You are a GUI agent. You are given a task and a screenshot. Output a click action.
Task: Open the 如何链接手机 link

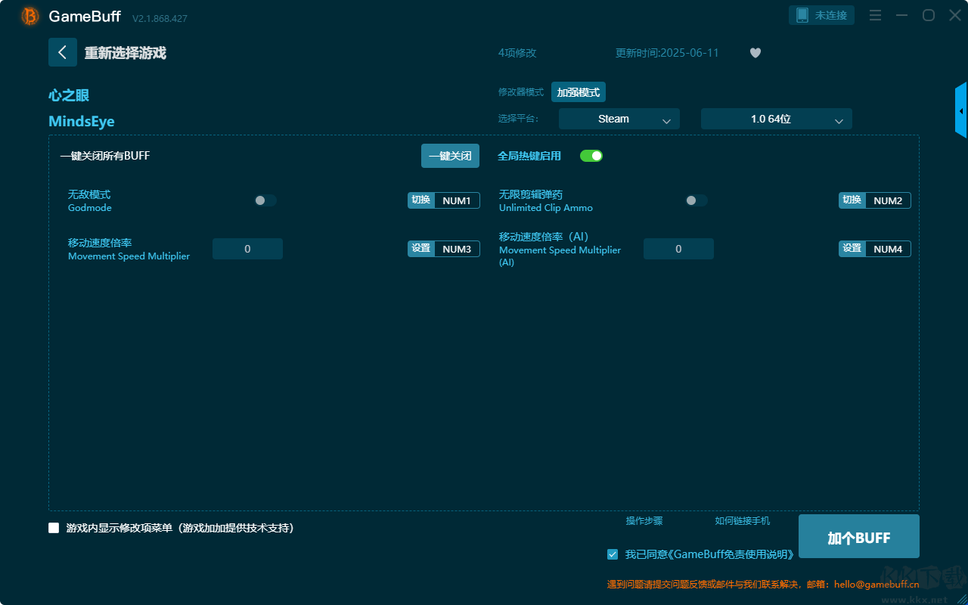pos(742,521)
